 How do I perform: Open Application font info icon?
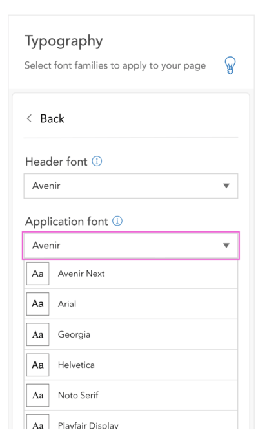tap(117, 221)
